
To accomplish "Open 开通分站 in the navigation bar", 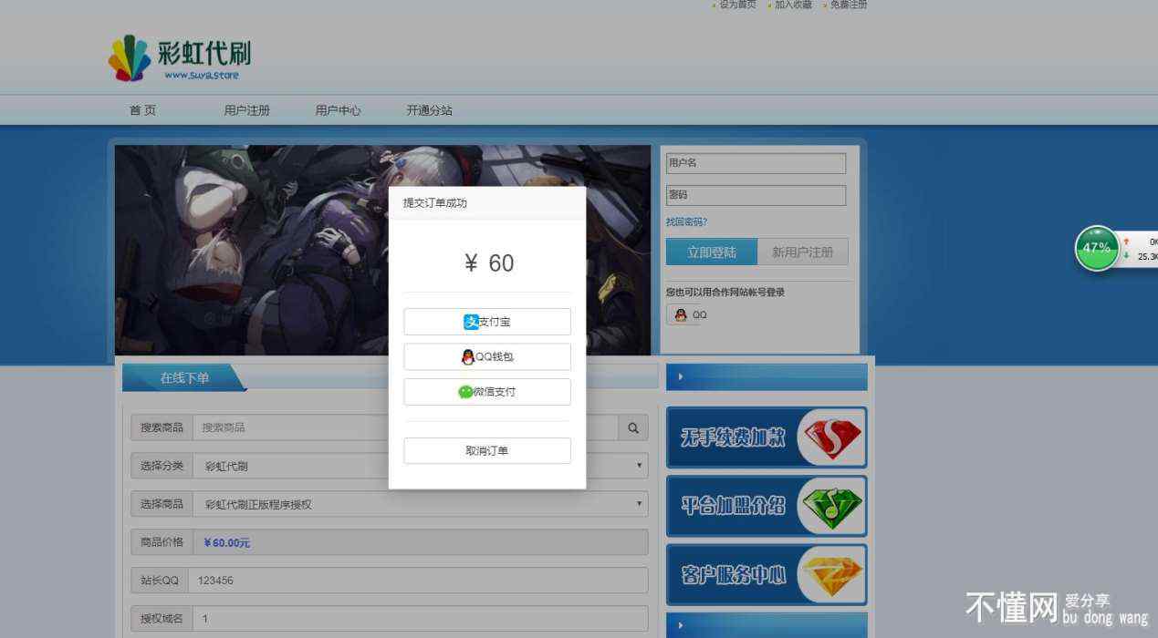I will tap(430, 110).
